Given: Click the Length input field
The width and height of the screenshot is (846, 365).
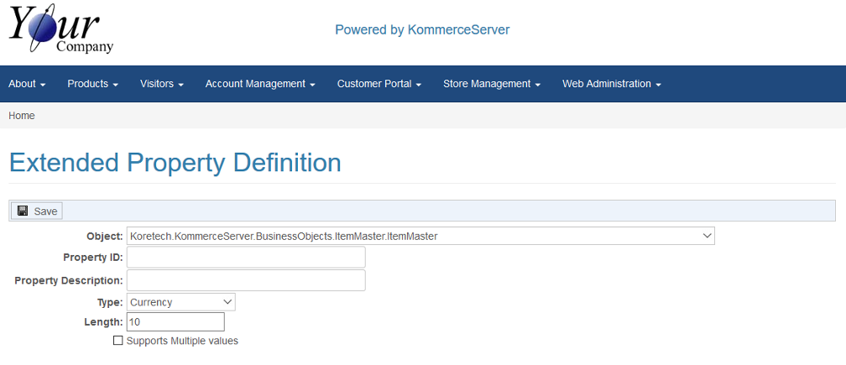Looking at the screenshot, I should [175, 322].
